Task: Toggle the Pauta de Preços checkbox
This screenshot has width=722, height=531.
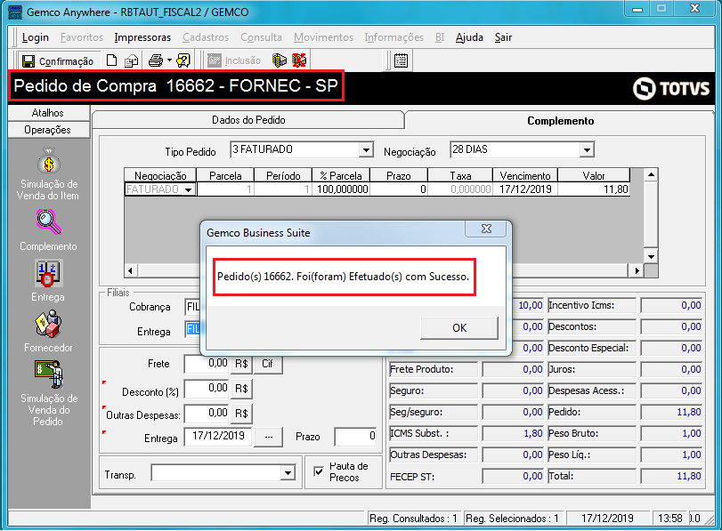Action: [319, 471]
